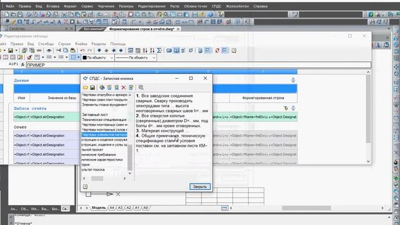400x225 pixels.
Task: Open СПДС menu in main menu bar
Action: [217, 6]
